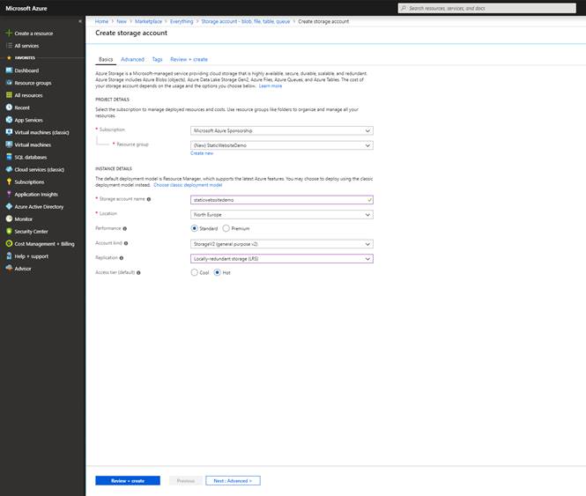Open the Subscription dropdown
This screenshot has height=496, width=586.
[x=282, y=130]
